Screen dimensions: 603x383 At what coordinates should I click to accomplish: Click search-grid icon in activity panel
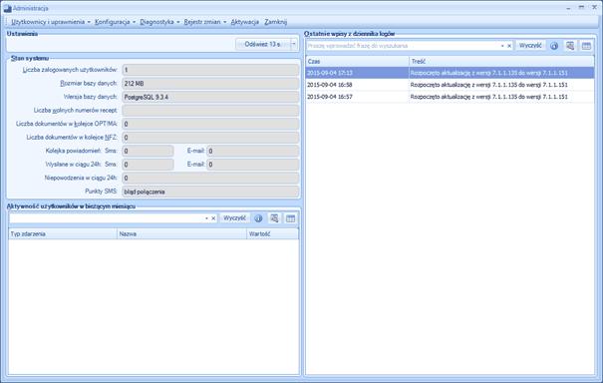tap(274, 218)
